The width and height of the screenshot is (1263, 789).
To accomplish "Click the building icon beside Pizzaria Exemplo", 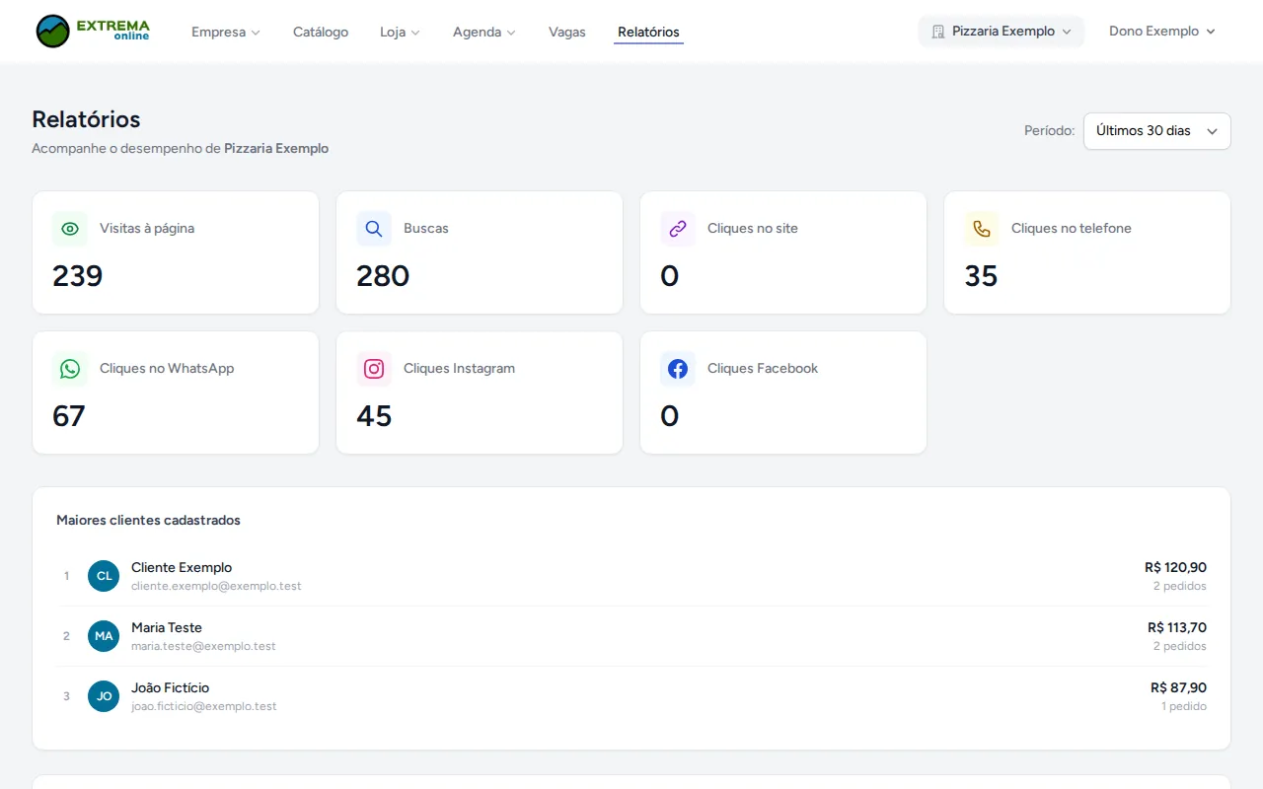I will pyautogui.click(x=938, y=32).
